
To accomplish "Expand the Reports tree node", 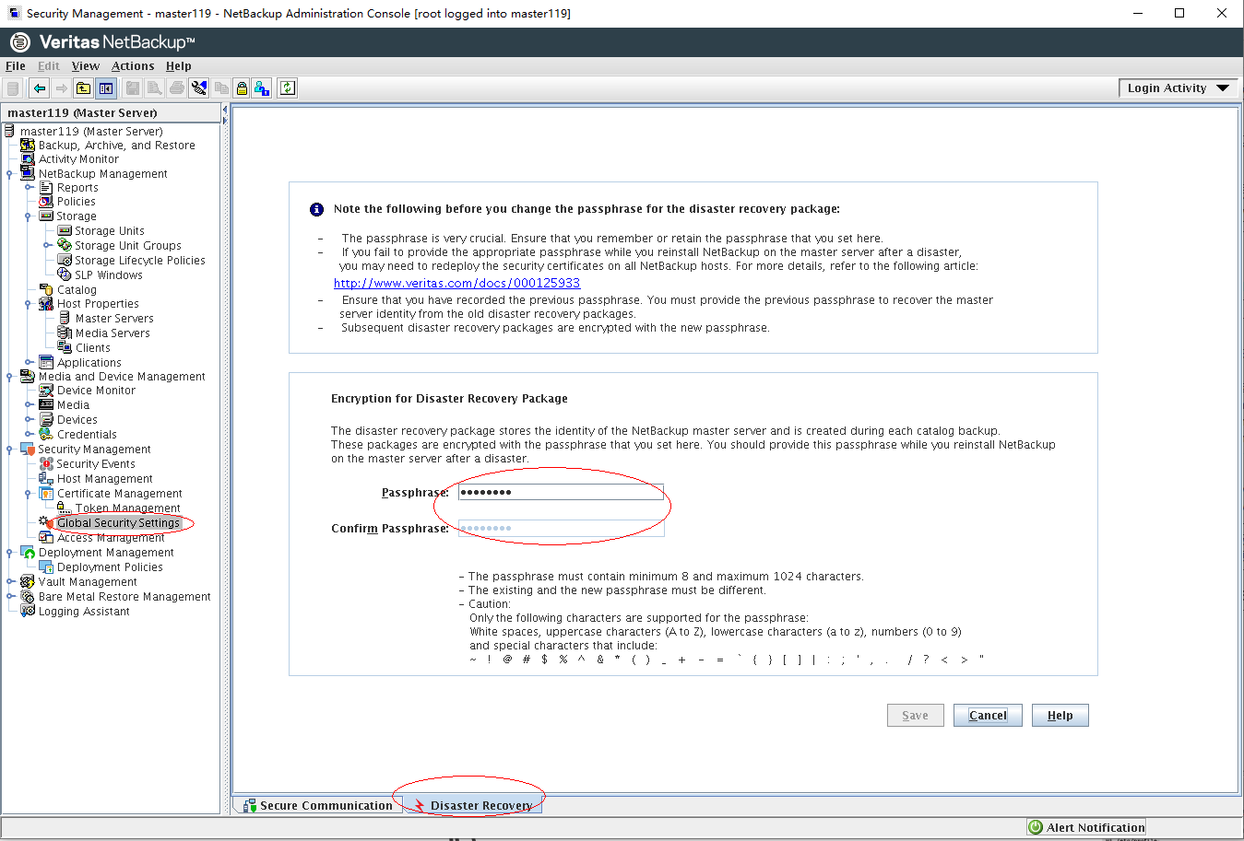I will tap(29, 188).
